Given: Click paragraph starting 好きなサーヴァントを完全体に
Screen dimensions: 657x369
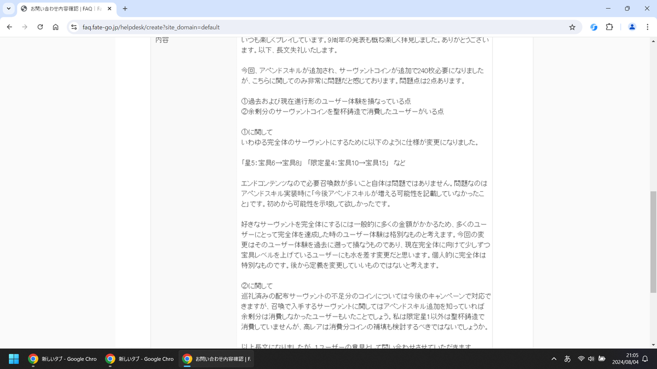Looking at the screenshot, I should pos(366,245).
